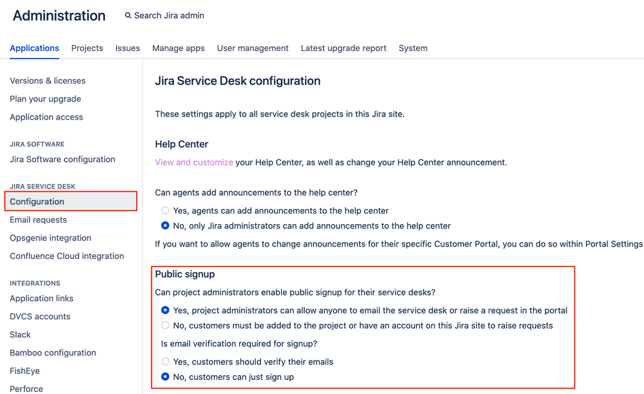Go to FishEye settings

tap(24, 371)
